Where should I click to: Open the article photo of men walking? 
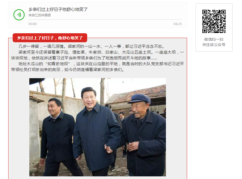(98, 127)
